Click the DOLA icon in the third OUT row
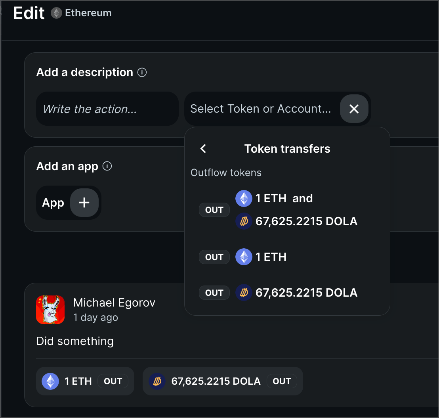 click(x=244, y=293)
